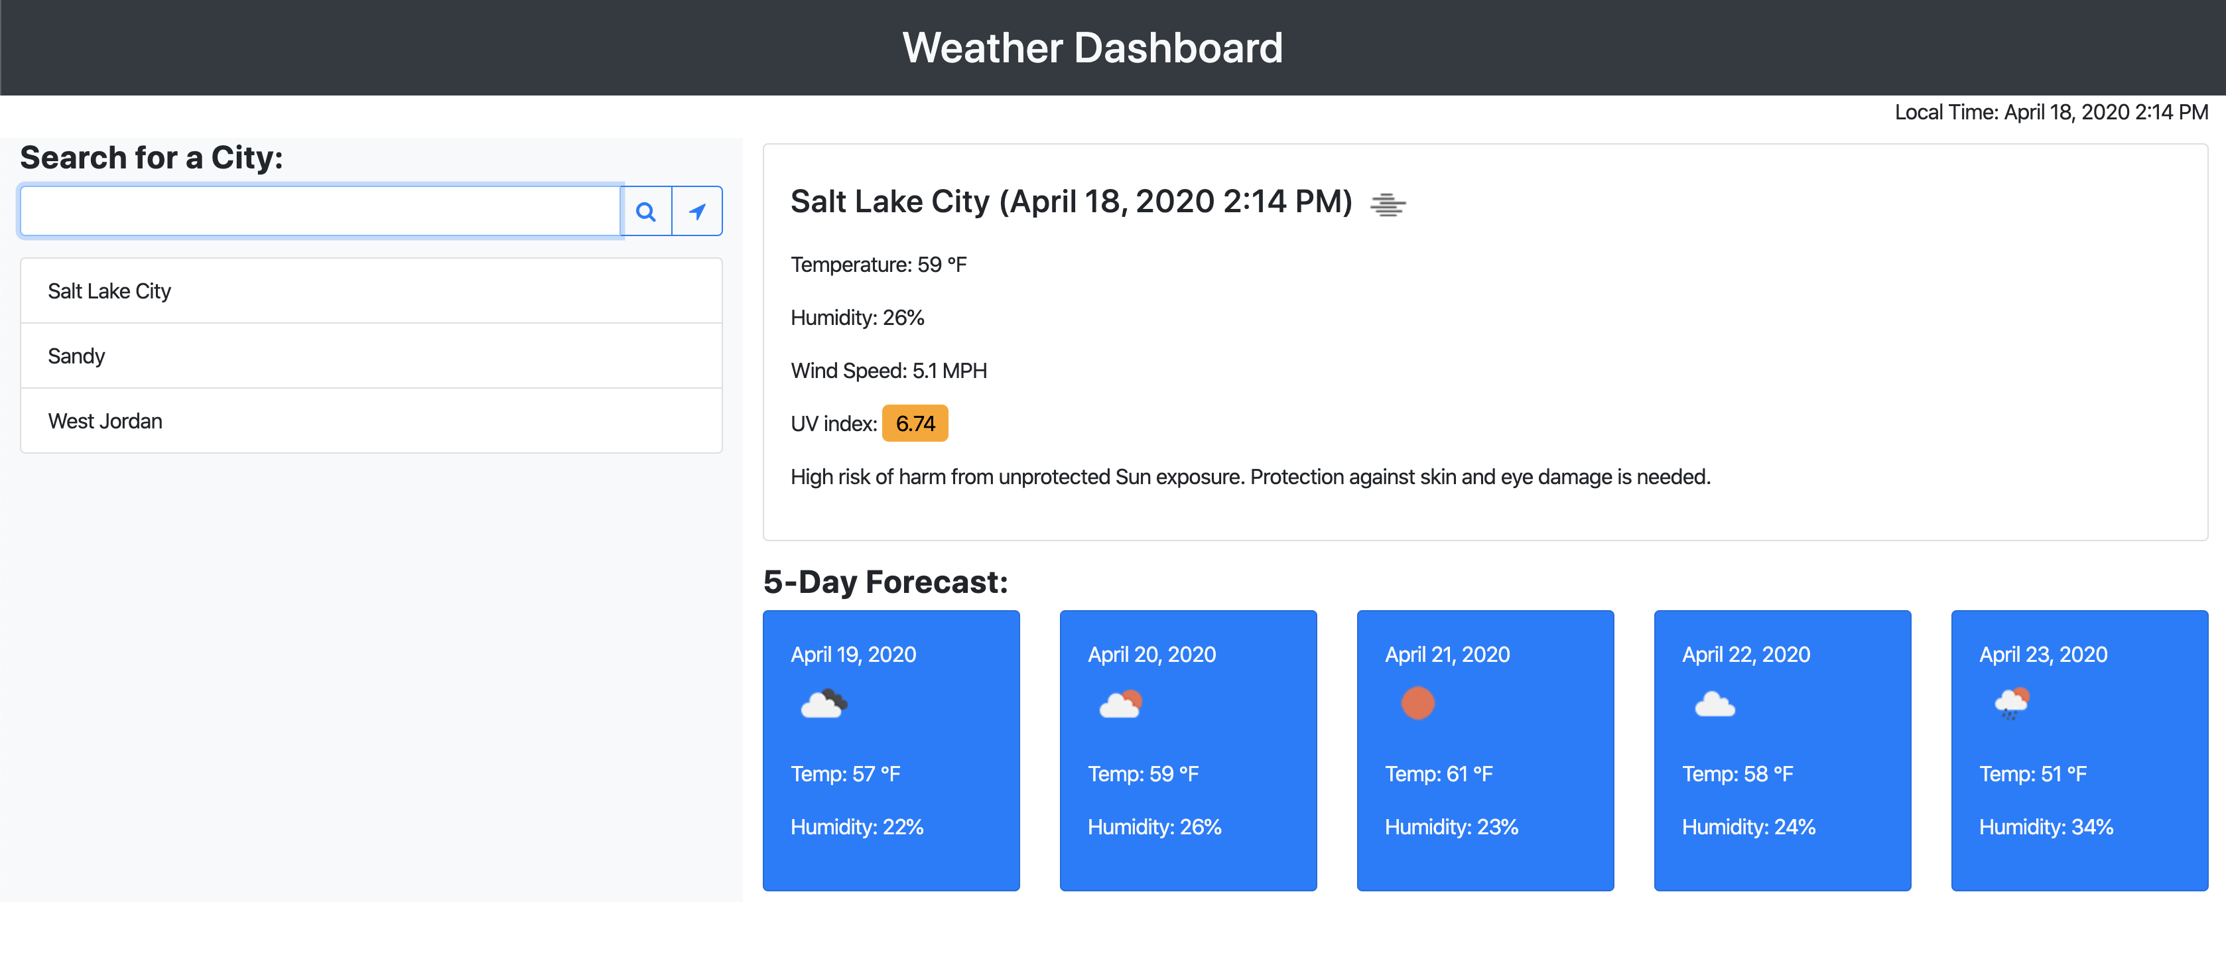
Task: Select Sandy from the city list
Action: tap(370, 355)
